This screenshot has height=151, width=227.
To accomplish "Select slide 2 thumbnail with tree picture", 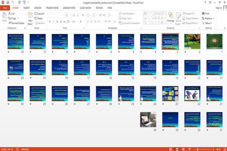I will [x=192, y=42].
